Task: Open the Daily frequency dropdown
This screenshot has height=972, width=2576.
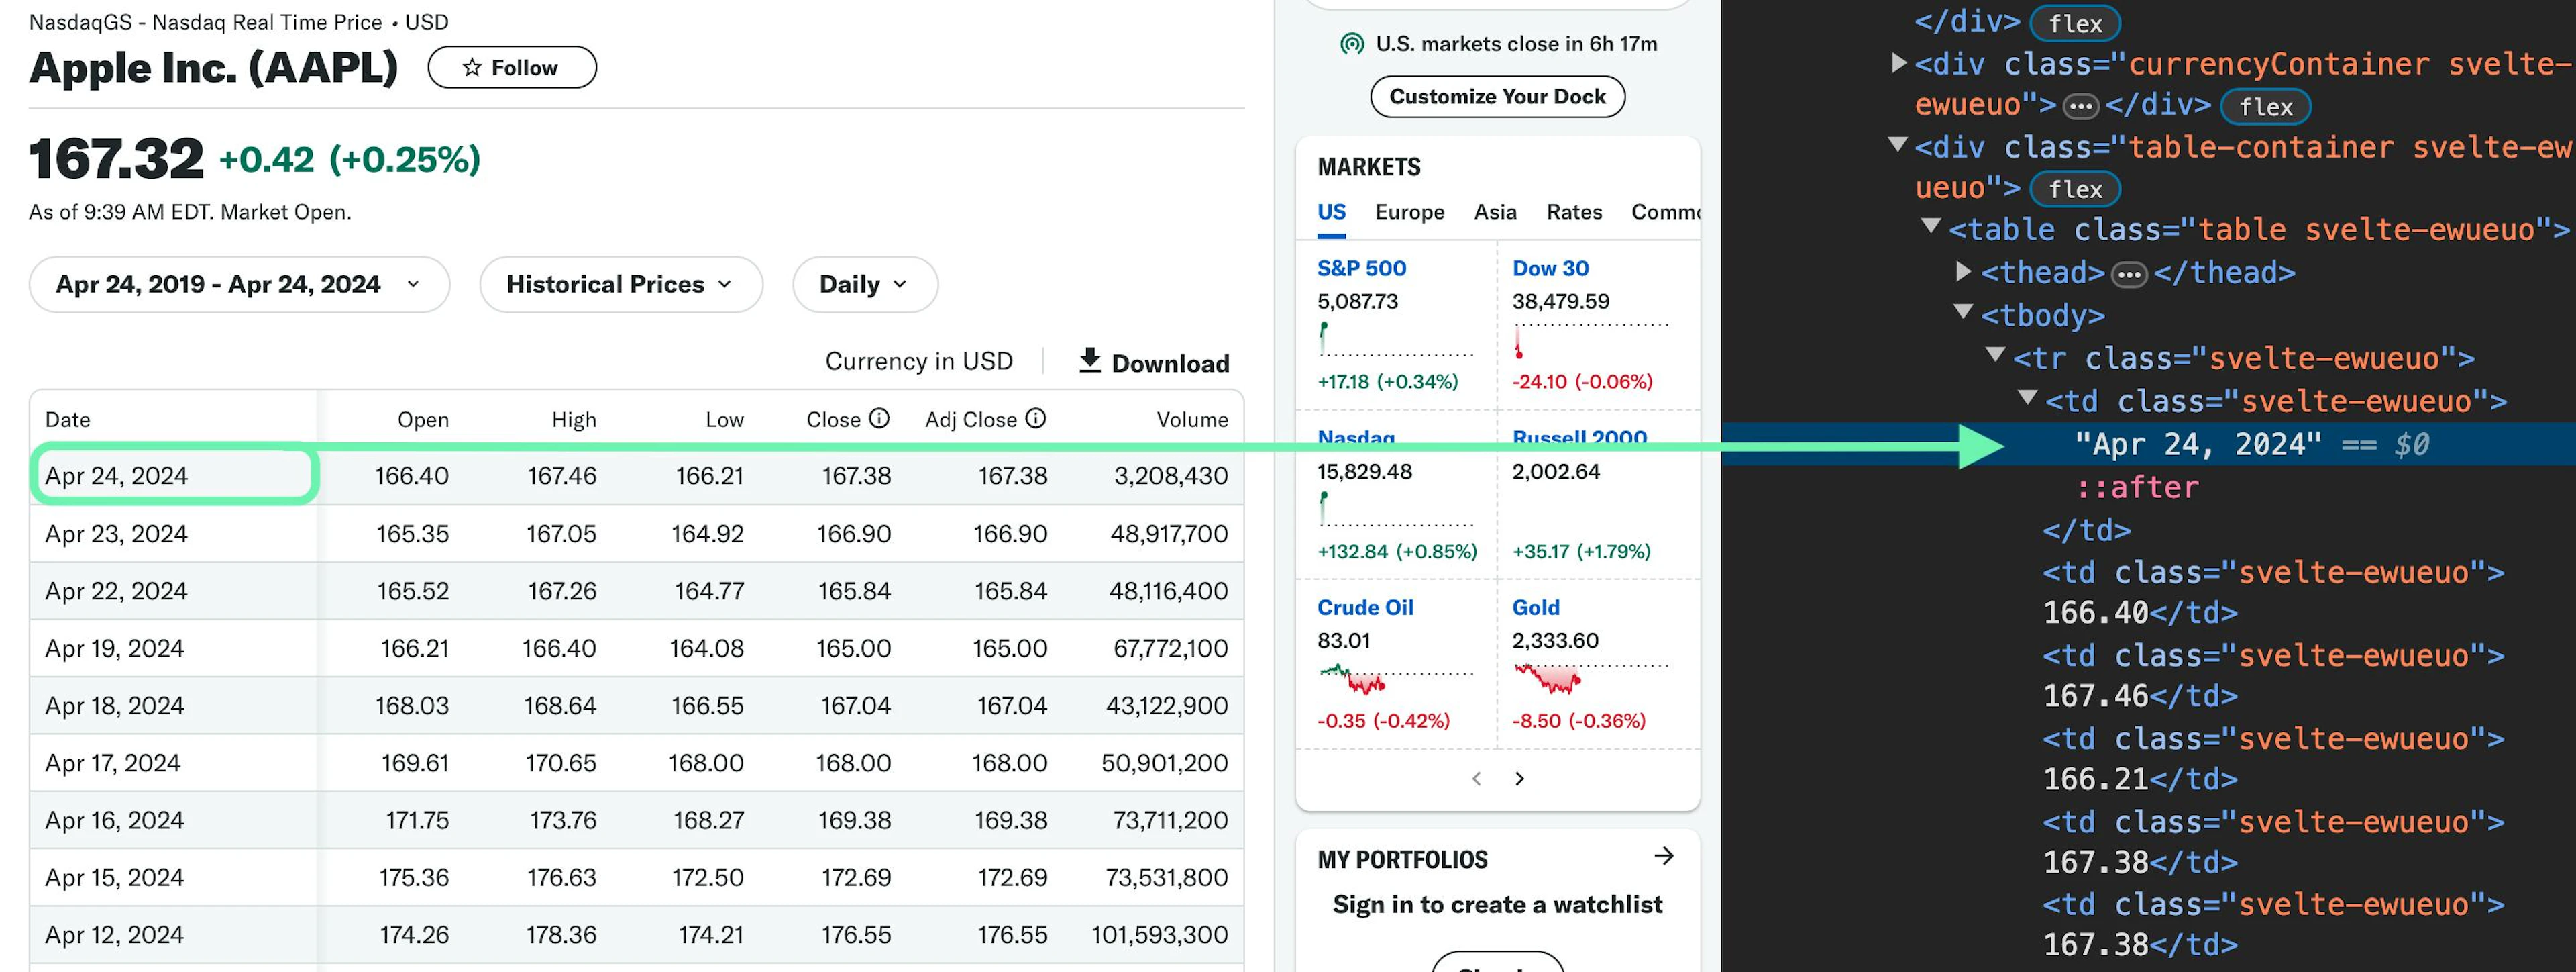Action: pyautogui.click(x=865, y=285)
